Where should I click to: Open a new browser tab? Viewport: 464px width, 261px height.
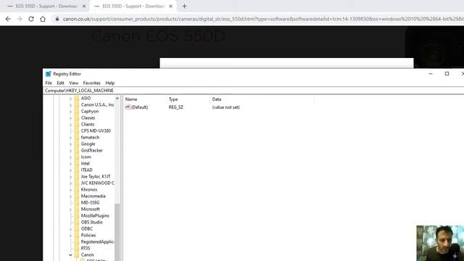click(x=184, y=7)
